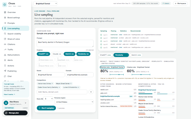Remove Cedar Grove Family Dentistry chip

59,87
